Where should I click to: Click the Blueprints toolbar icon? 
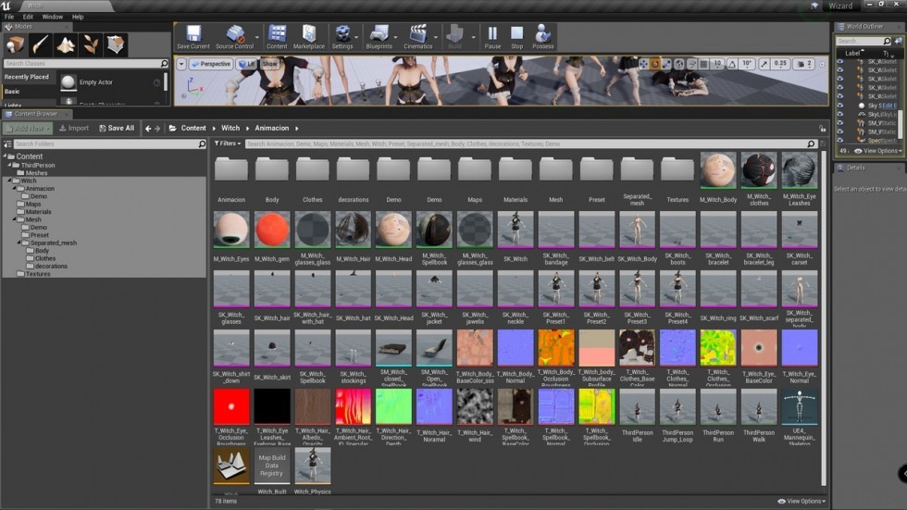pyautogui.click(x=379, y=35)
